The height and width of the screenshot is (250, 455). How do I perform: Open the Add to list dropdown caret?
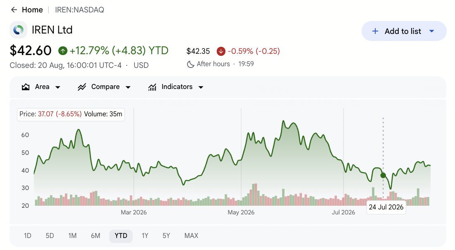(x=431, y=31)
